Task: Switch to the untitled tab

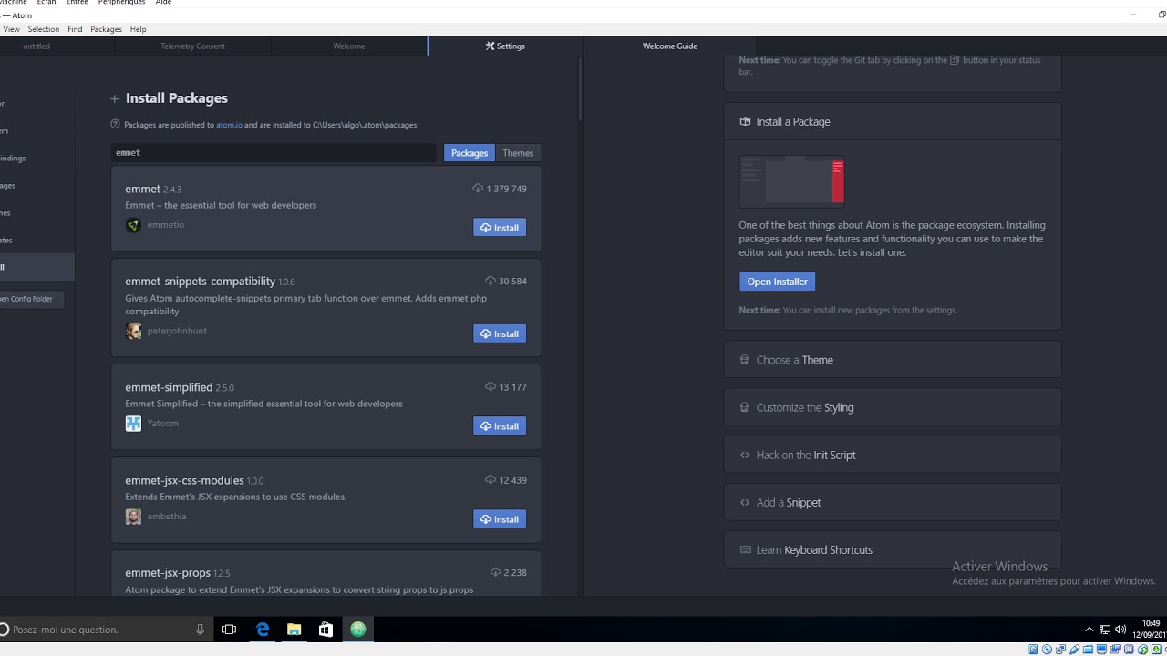Action: (x=36, y=46)
